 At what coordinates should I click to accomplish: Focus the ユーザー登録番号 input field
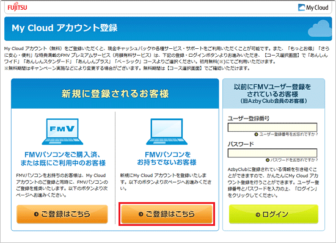click(272, 127)
